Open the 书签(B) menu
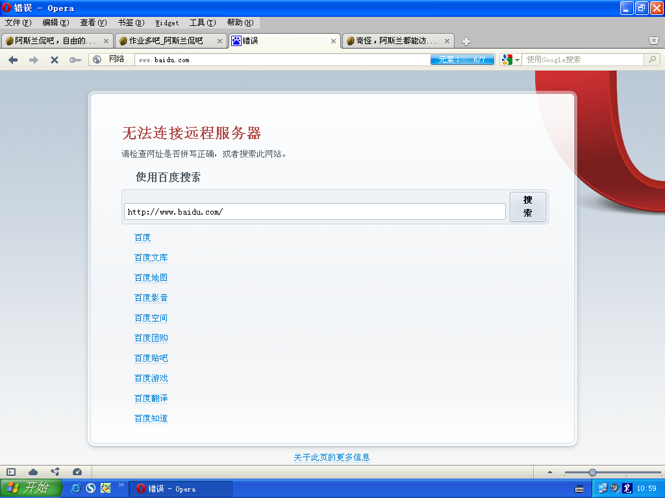This screenshot has width=665, height=498. pos(131,23)
